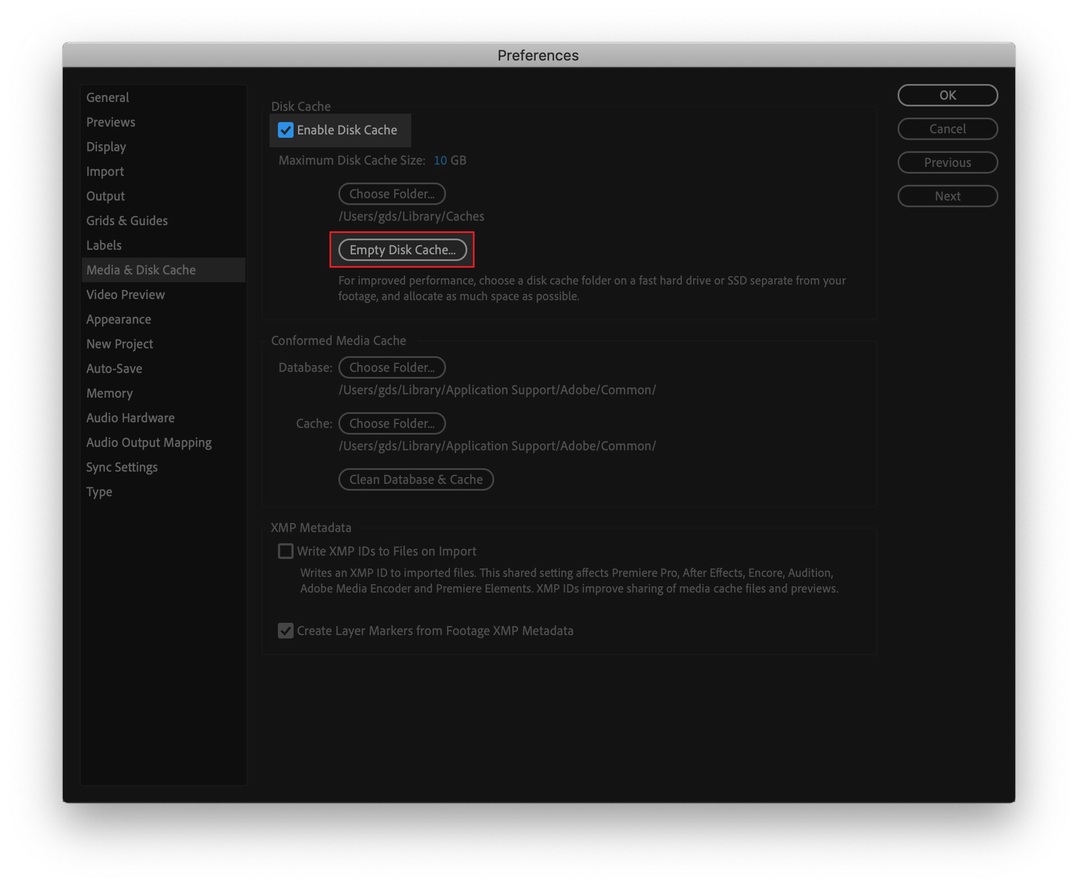Choose Folder for the conformed media Cache
This screenshot has width=1078, height=886.
click(x=392, y=423)
